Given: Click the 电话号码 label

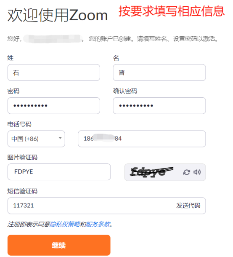Looking at the screenshot, I should click(19, 124).
